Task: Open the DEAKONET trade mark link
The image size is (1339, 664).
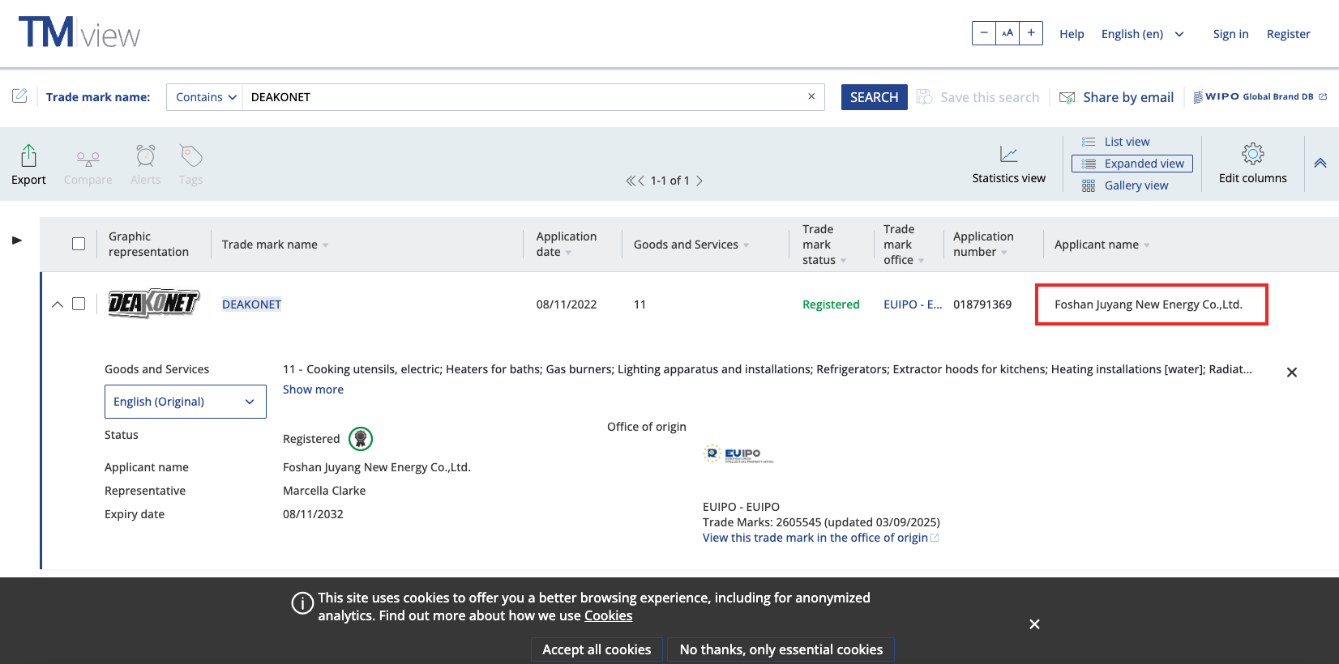Action: click(x=251, y=304)
